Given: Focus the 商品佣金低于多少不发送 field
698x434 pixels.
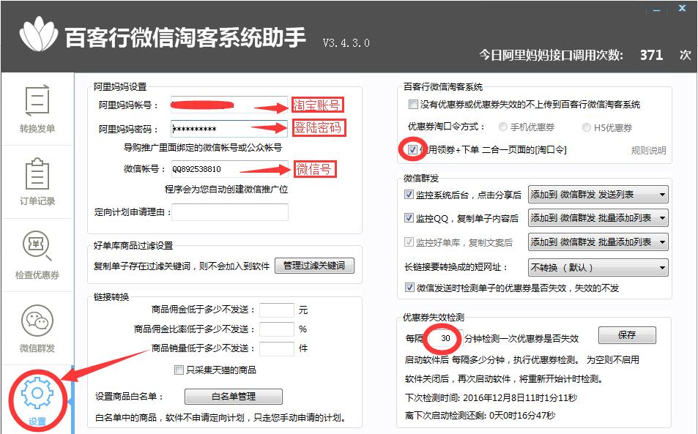Looking at the screenshot, I should pos(276,310).
